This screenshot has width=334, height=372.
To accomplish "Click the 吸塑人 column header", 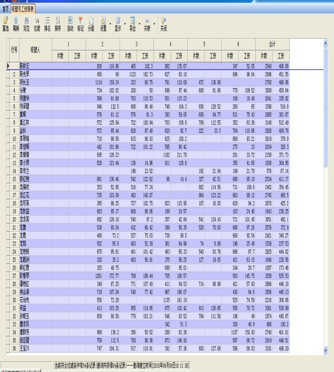I will tap(35, 50).
